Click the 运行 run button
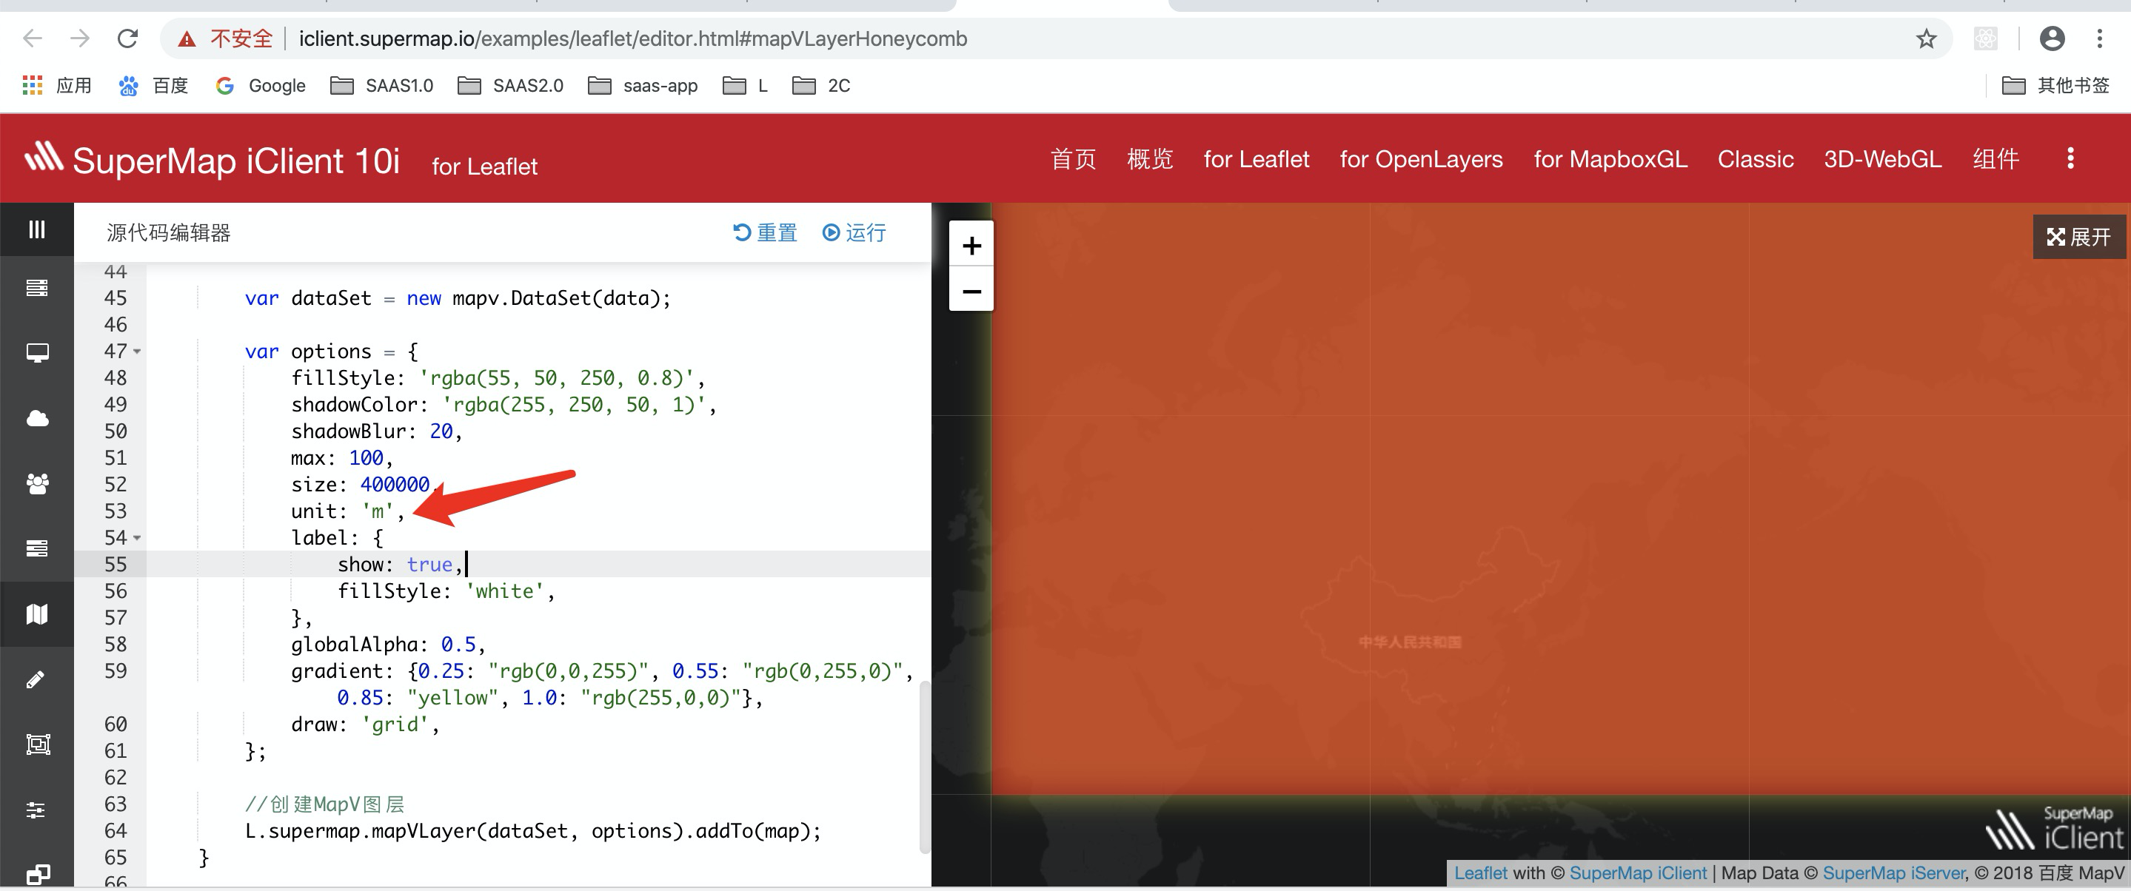Image resolution: width=2131 pixels, height=891 pixels. (x=854, y=233)
